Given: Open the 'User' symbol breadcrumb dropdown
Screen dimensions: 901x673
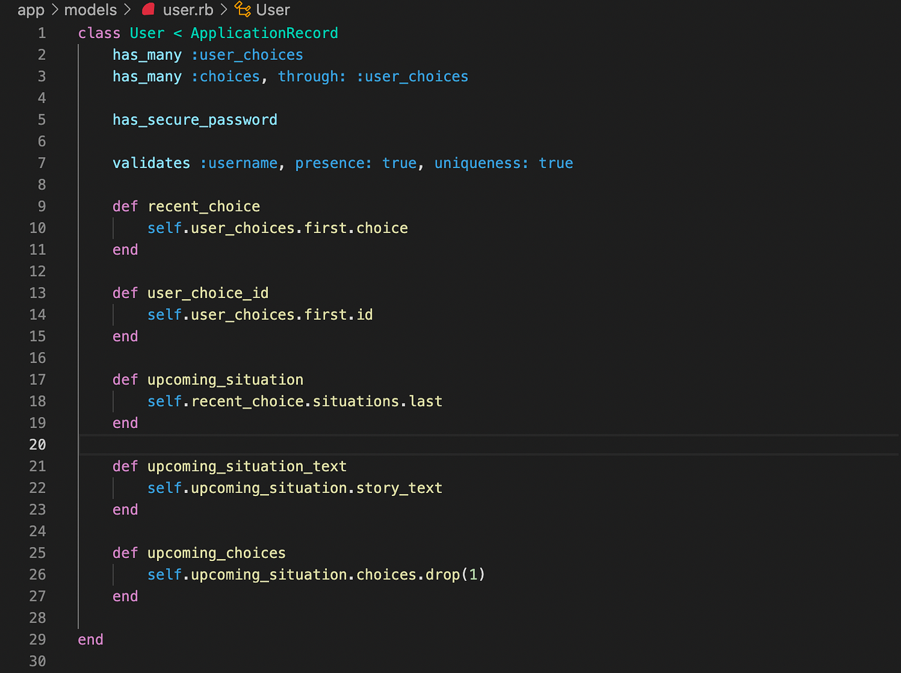Looking at the screenshot, I should coord(274,10).
